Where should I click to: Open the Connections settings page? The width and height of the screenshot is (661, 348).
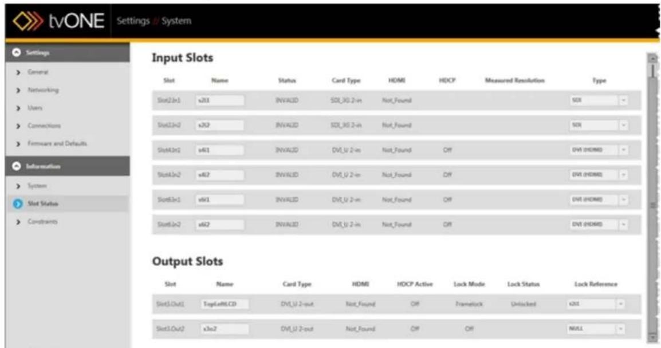pos(44,126)
